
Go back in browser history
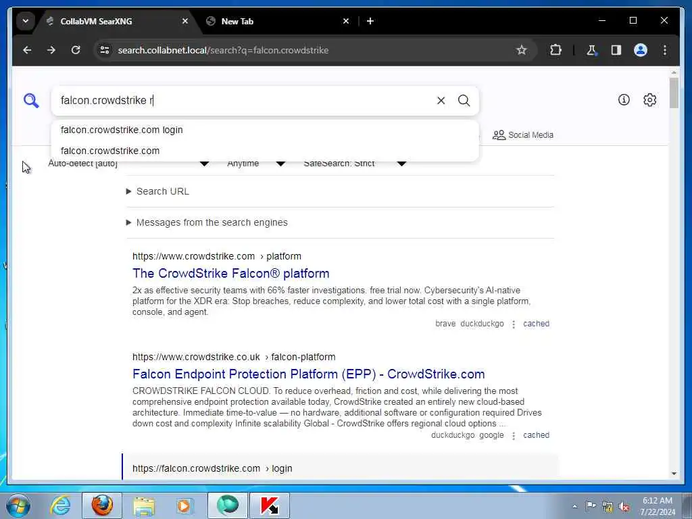(x=27, y=50)
